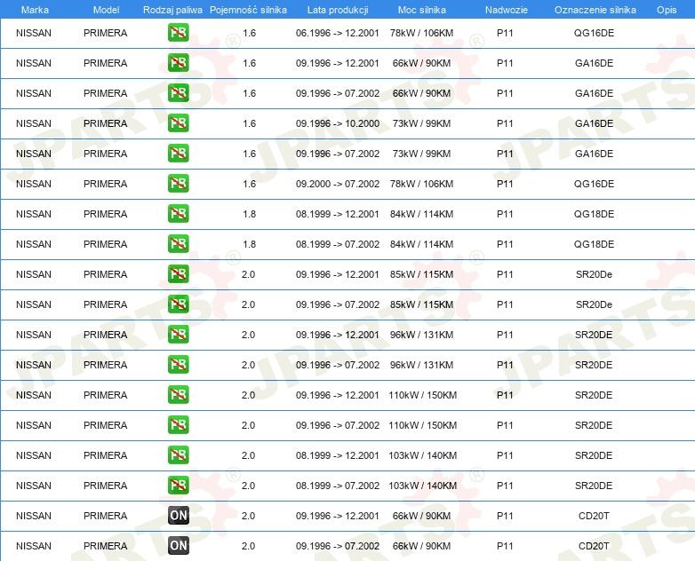
Task: Click 96kW / 131KM in the 07.2002 row
Action: click(x=421, y=365)
